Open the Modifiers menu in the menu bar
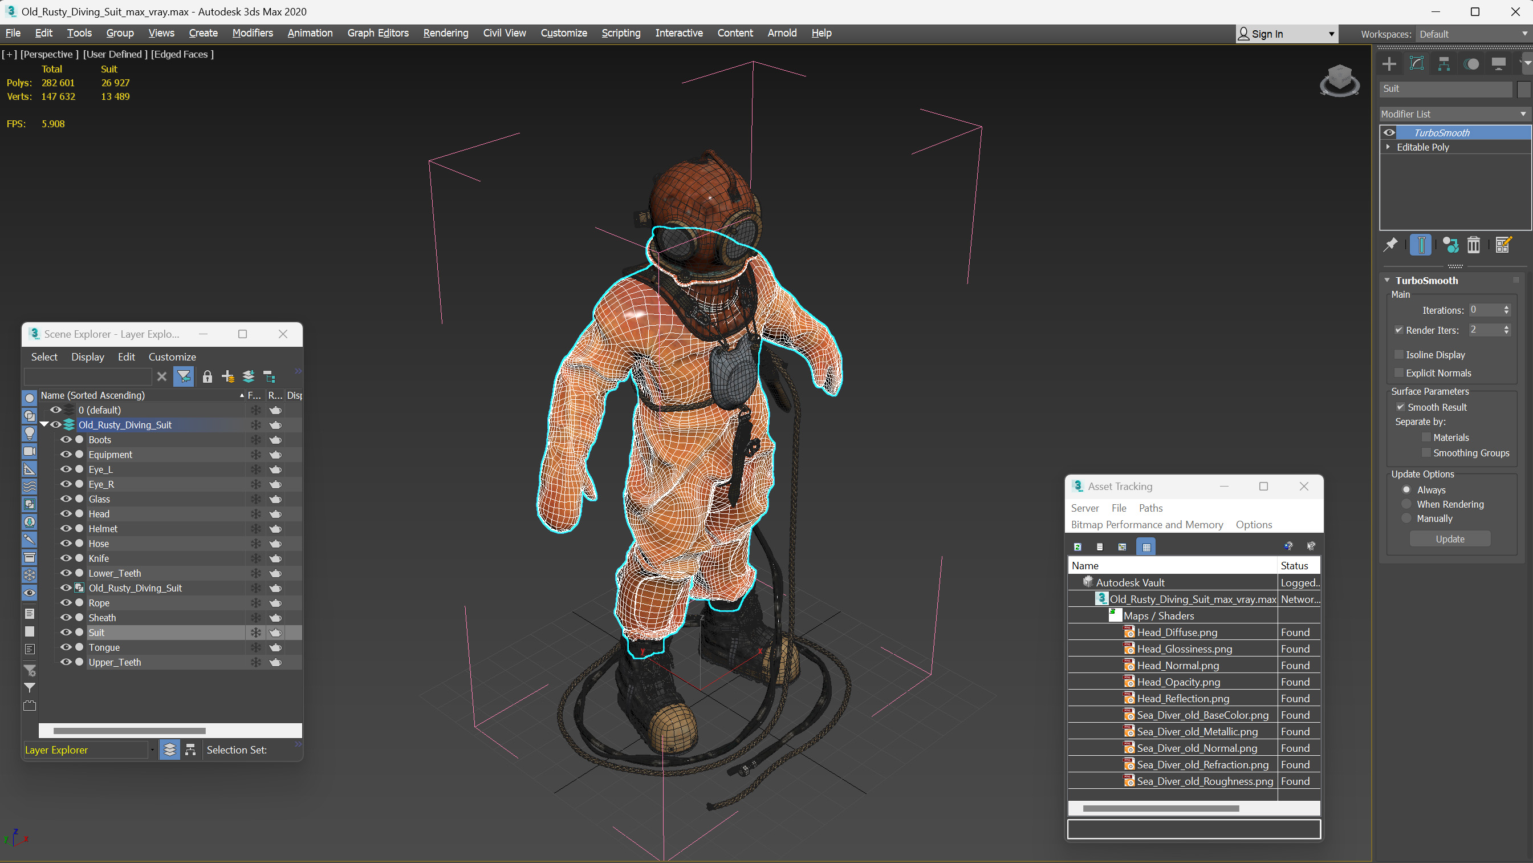This screenshot has height=863, width=1533. 253,33
